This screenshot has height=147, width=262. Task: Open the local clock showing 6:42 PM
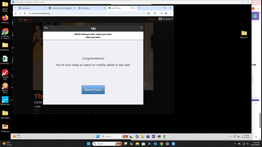click(x=255, y=144)
